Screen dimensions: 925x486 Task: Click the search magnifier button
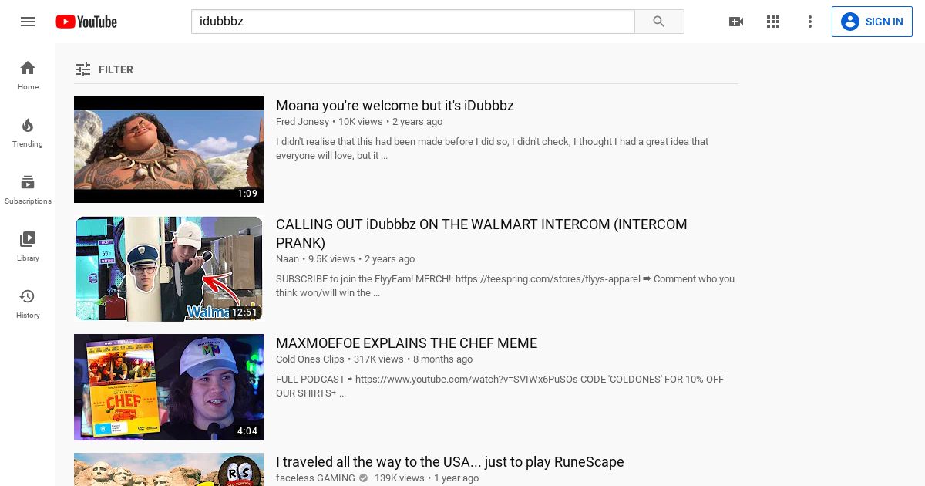[x=659, y=22]
